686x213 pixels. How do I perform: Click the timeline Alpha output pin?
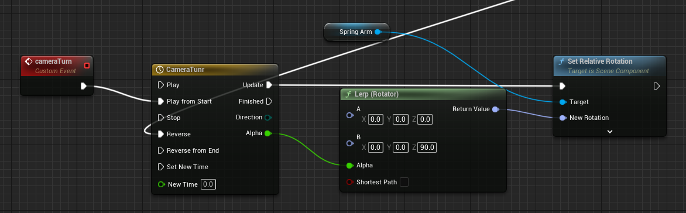coord(268,133)
